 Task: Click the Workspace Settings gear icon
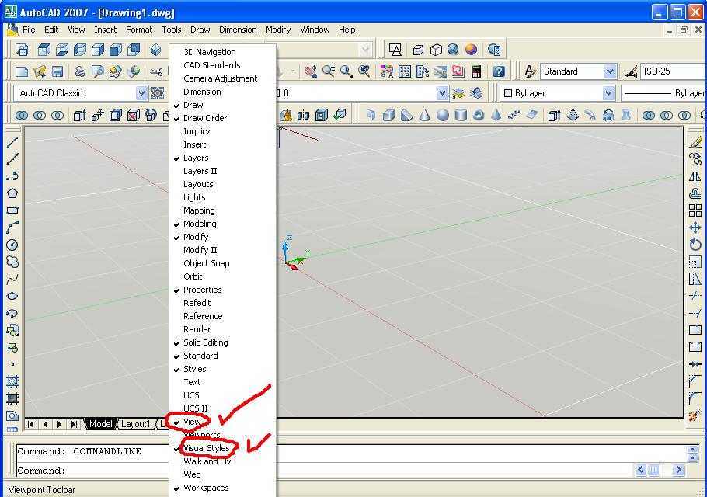158,93
